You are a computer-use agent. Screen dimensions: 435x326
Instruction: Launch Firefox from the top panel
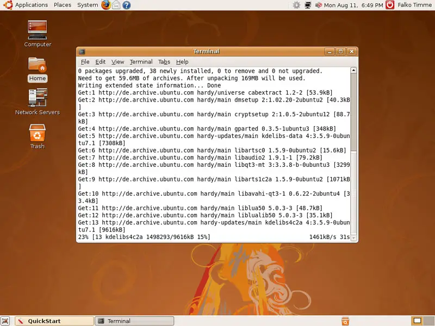[x=105, y=5]
